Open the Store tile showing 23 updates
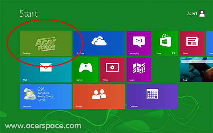The image size is (213, 133). [x=165, y=43]
